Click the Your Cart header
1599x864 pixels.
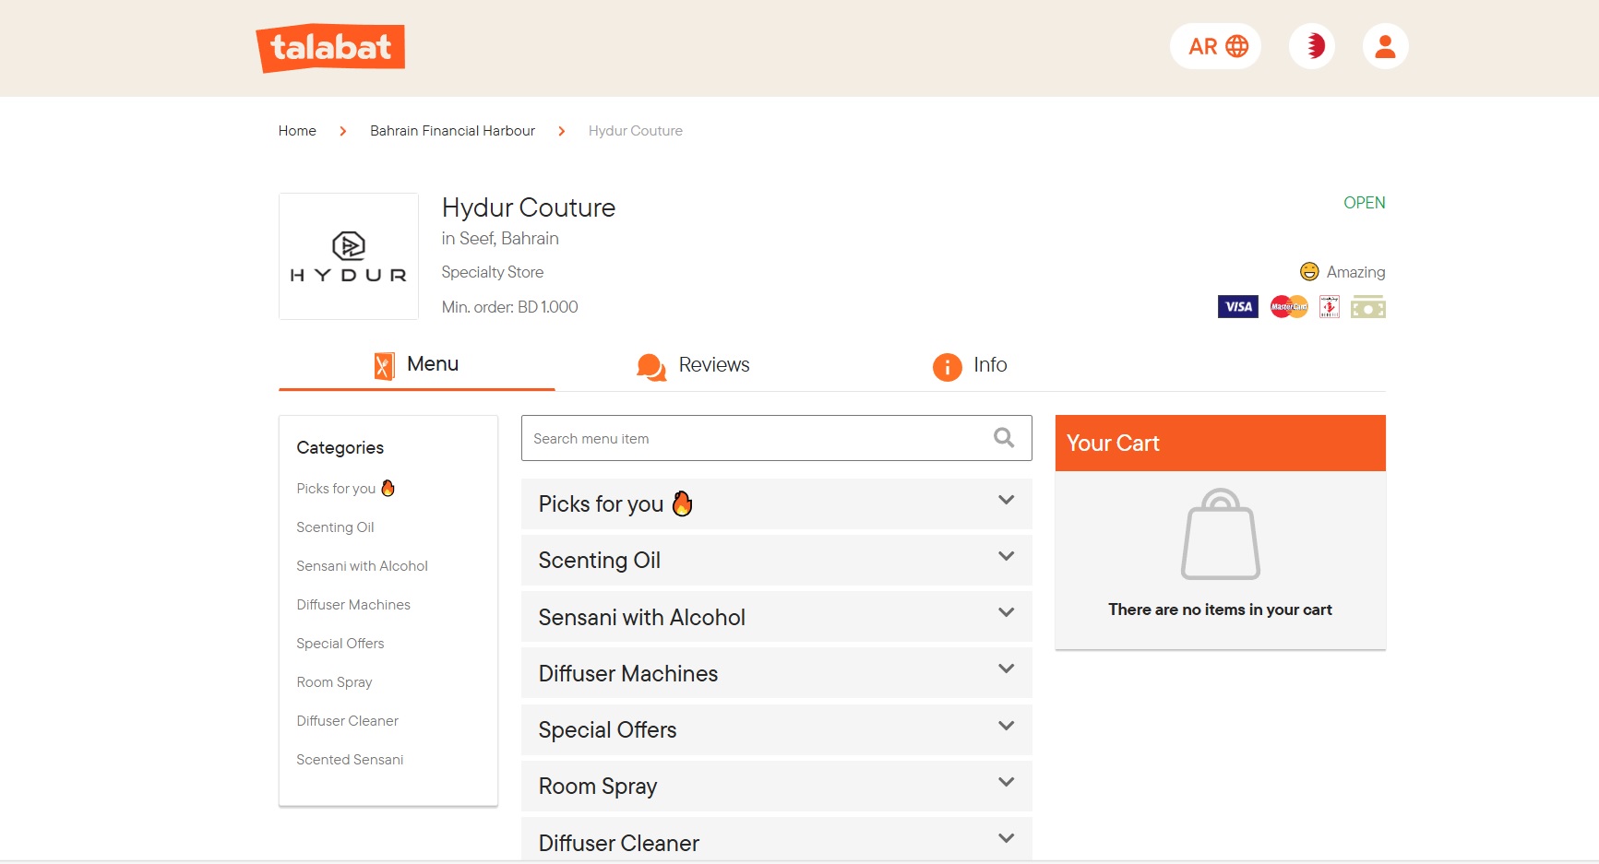pos(1221,443)
